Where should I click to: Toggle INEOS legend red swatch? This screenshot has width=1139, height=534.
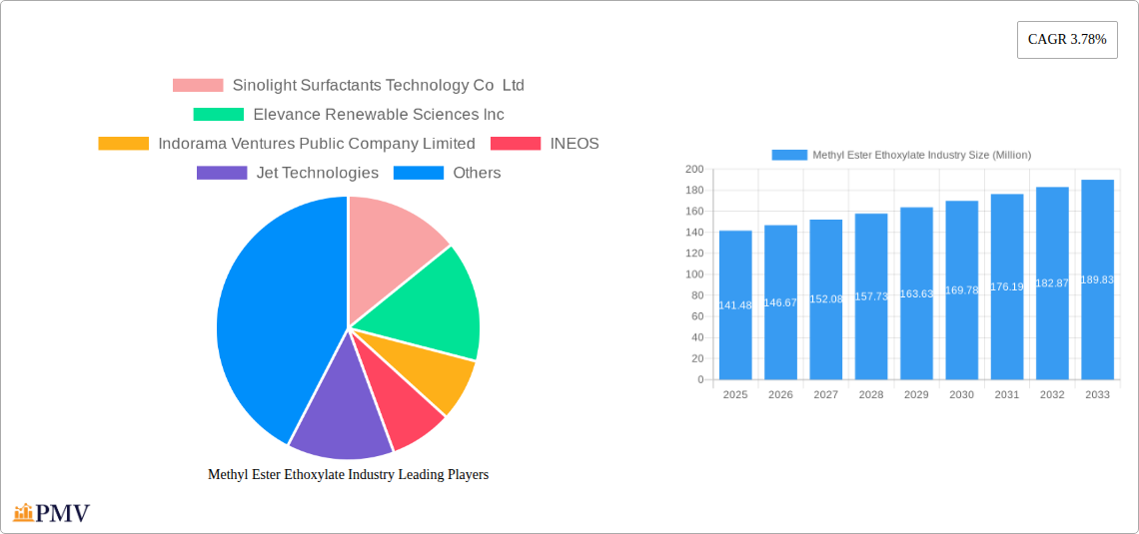(x=516, y=144)
